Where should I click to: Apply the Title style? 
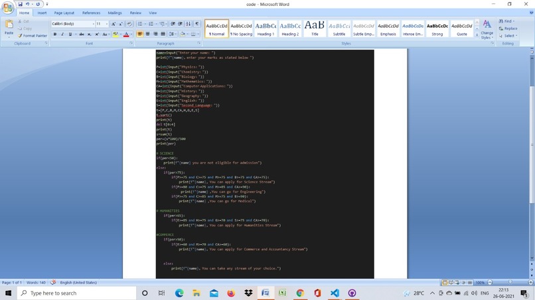click(x=315, y=28)
